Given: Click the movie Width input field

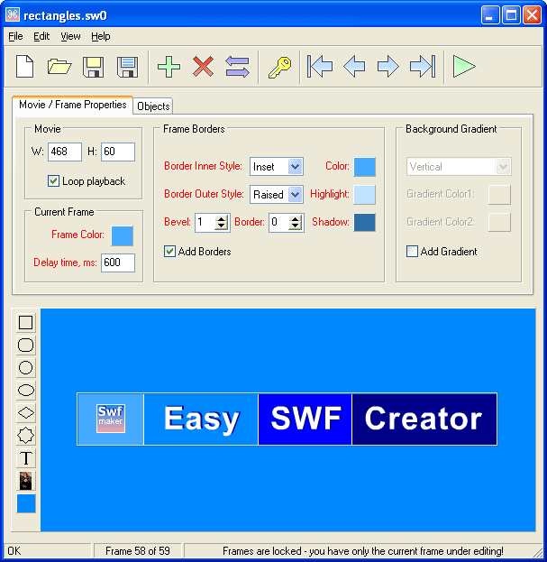Looking at the screenshot, I should 65,152.
